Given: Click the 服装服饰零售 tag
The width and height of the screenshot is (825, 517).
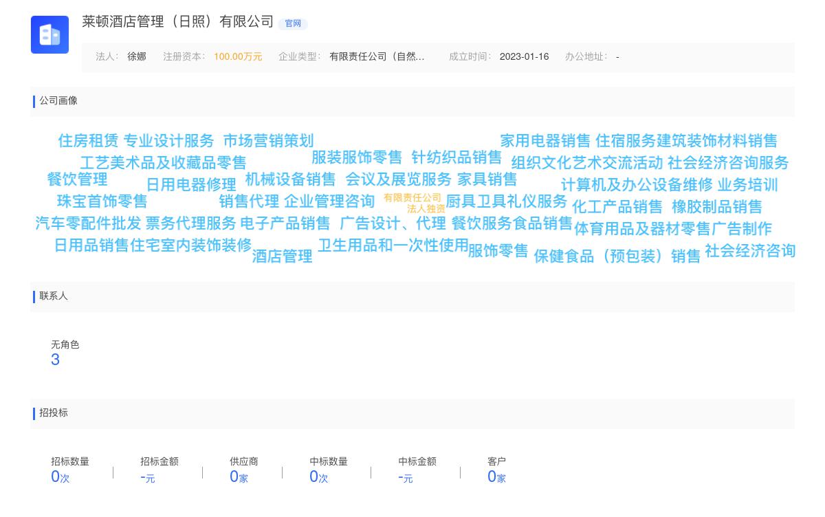Looking at the screenshot, I should (x=357, y=157).
